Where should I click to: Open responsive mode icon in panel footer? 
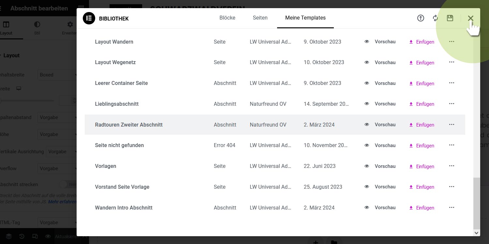[35, 237]
